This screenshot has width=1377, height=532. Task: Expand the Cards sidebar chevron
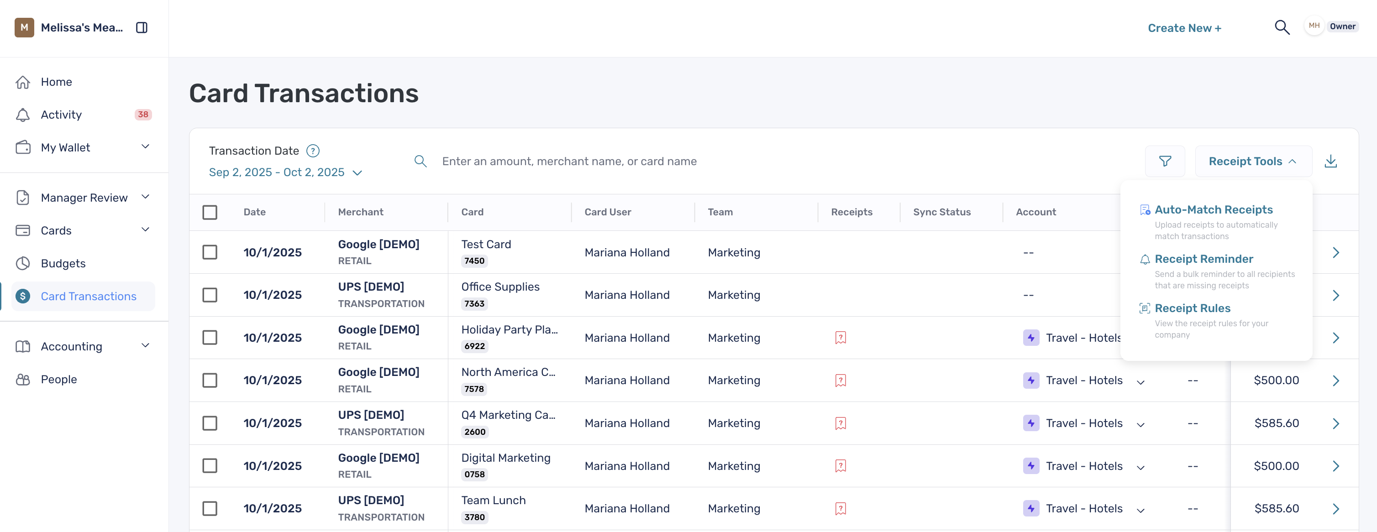tap(145, 229)
